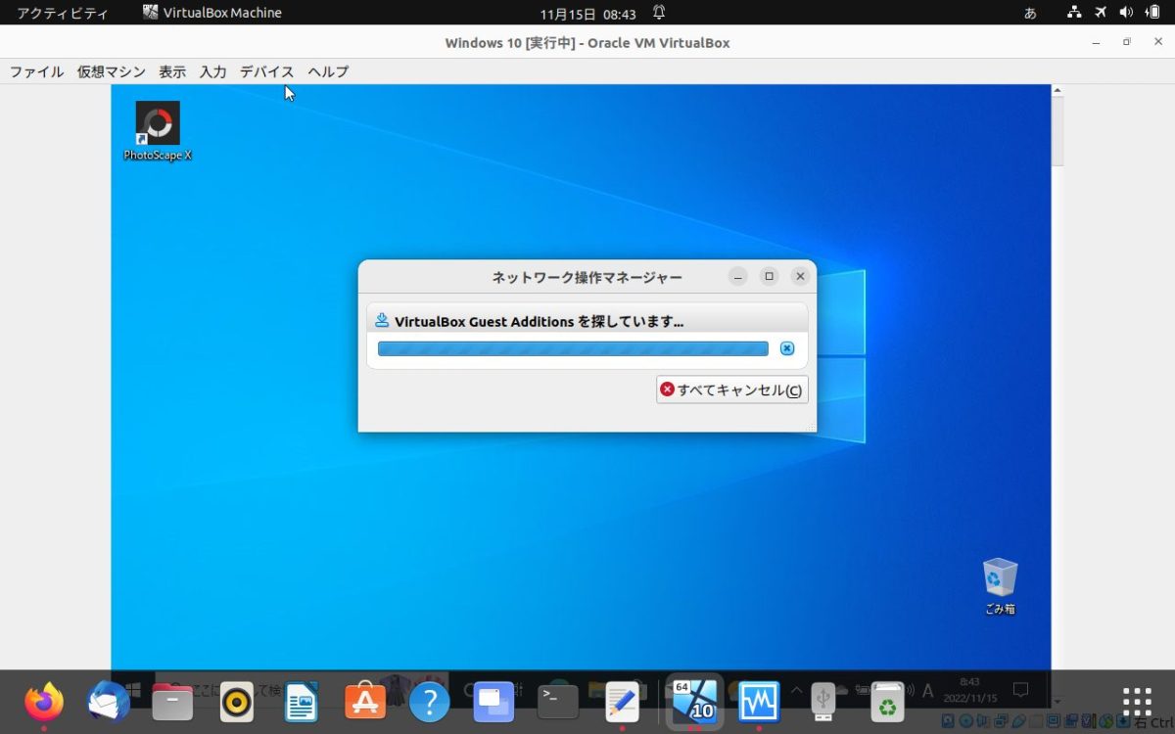Cancel the Guest Additions search with the X button

pos(786,347)
